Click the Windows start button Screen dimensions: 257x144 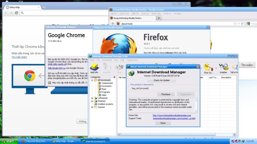coord(9,141)
